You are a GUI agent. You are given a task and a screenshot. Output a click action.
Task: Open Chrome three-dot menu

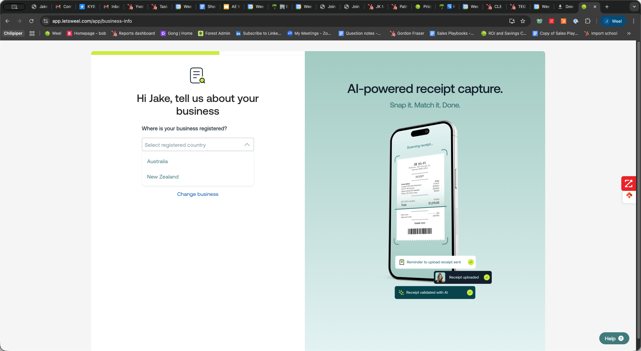[634, 21]
